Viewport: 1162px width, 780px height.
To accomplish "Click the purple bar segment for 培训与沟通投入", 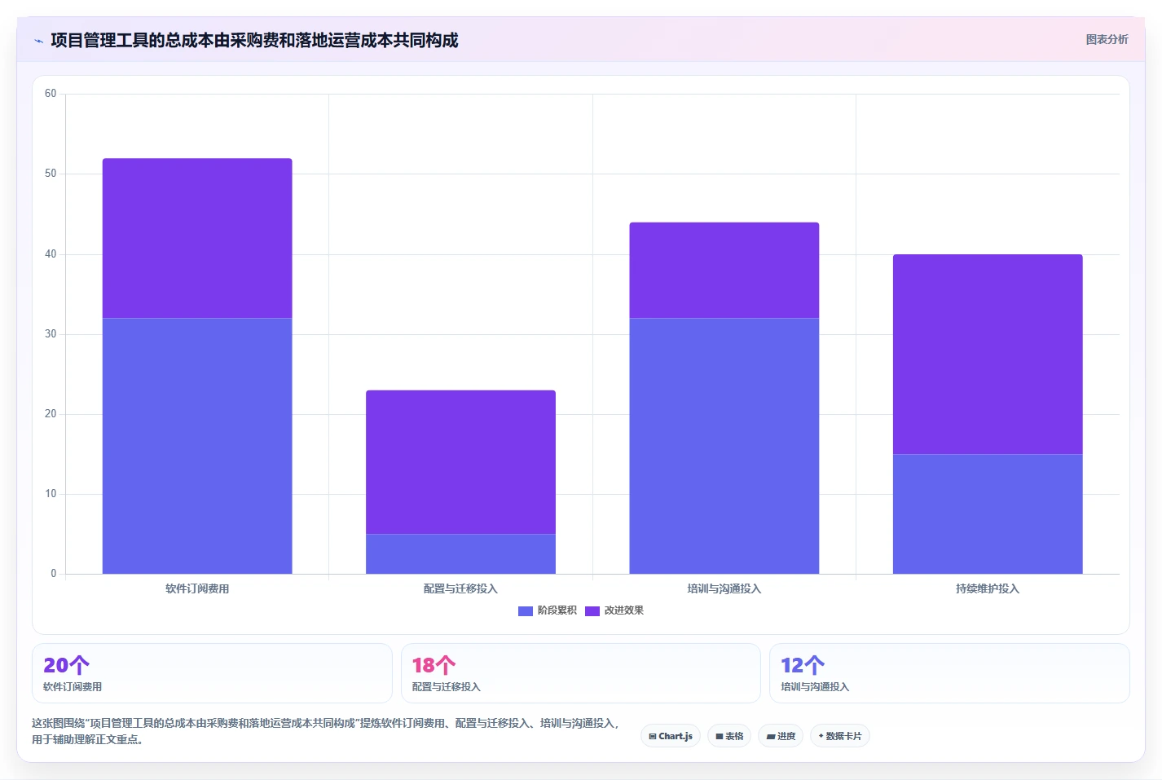I will [724, 270].
